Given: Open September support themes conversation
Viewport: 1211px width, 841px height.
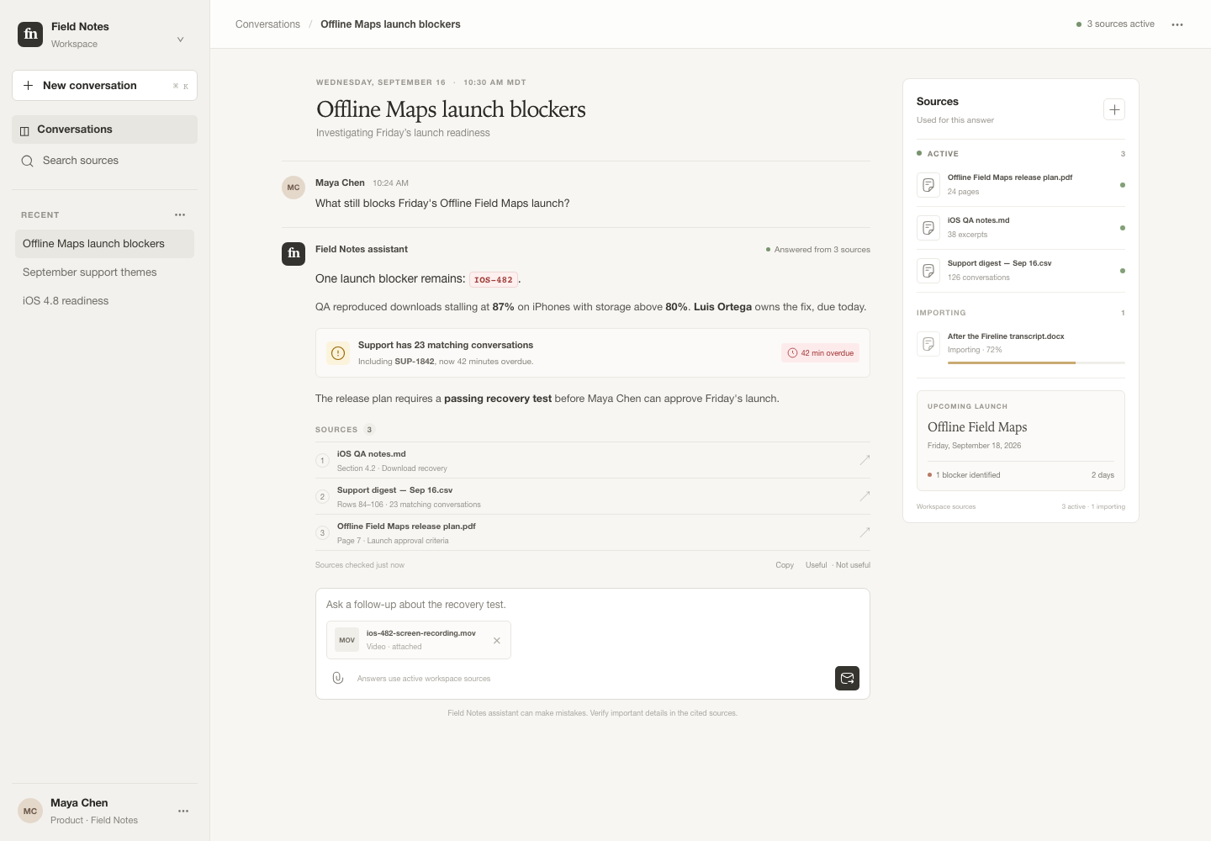Looking at the screenshot, I should tap(104, 272).
